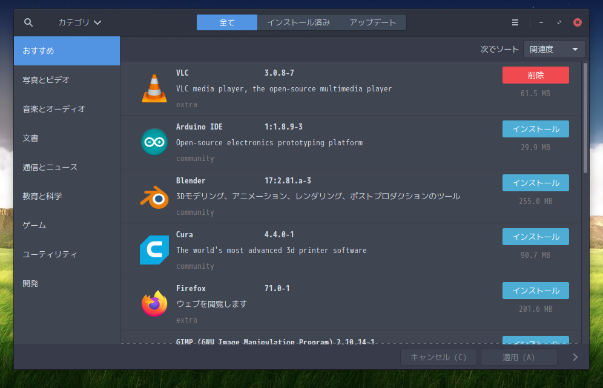Select the 音楽とオーディオ category
Screen dimensions: 603x388
[x=67, y=109]
